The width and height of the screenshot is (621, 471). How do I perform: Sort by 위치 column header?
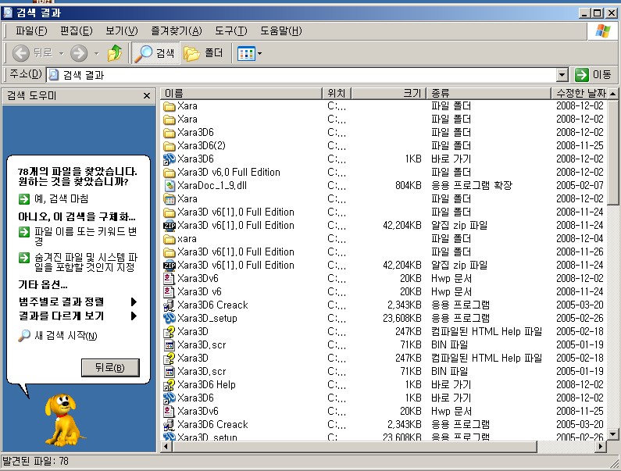point(337,93)
